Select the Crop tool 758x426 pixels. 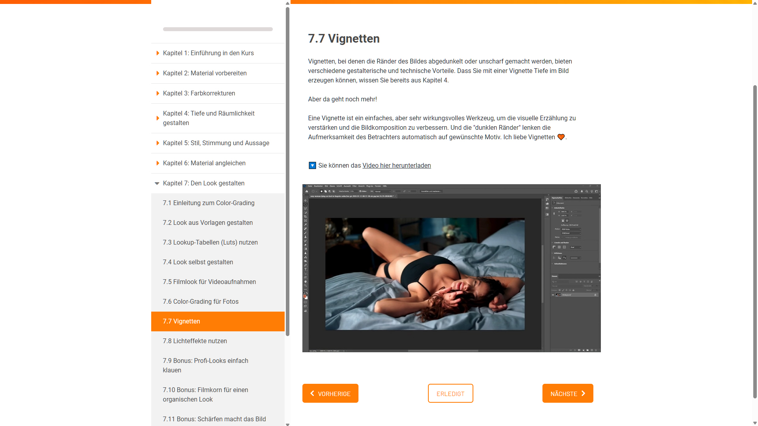coord(305,217)
